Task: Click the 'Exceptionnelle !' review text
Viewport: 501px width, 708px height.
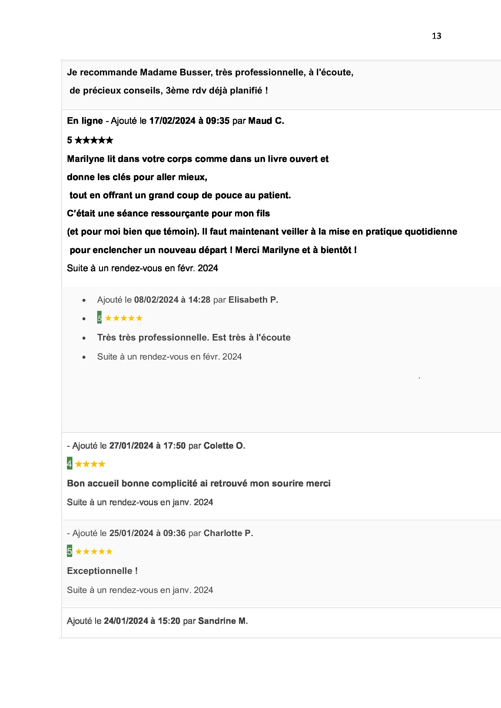Action: click(x=102, y=571)
